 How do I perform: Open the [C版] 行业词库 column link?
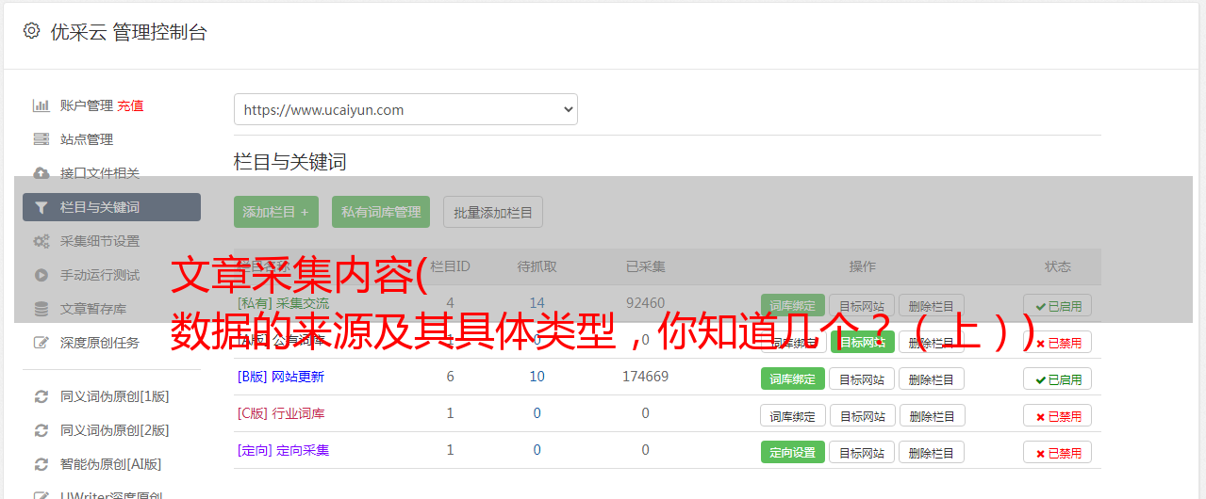coord(281,413)
